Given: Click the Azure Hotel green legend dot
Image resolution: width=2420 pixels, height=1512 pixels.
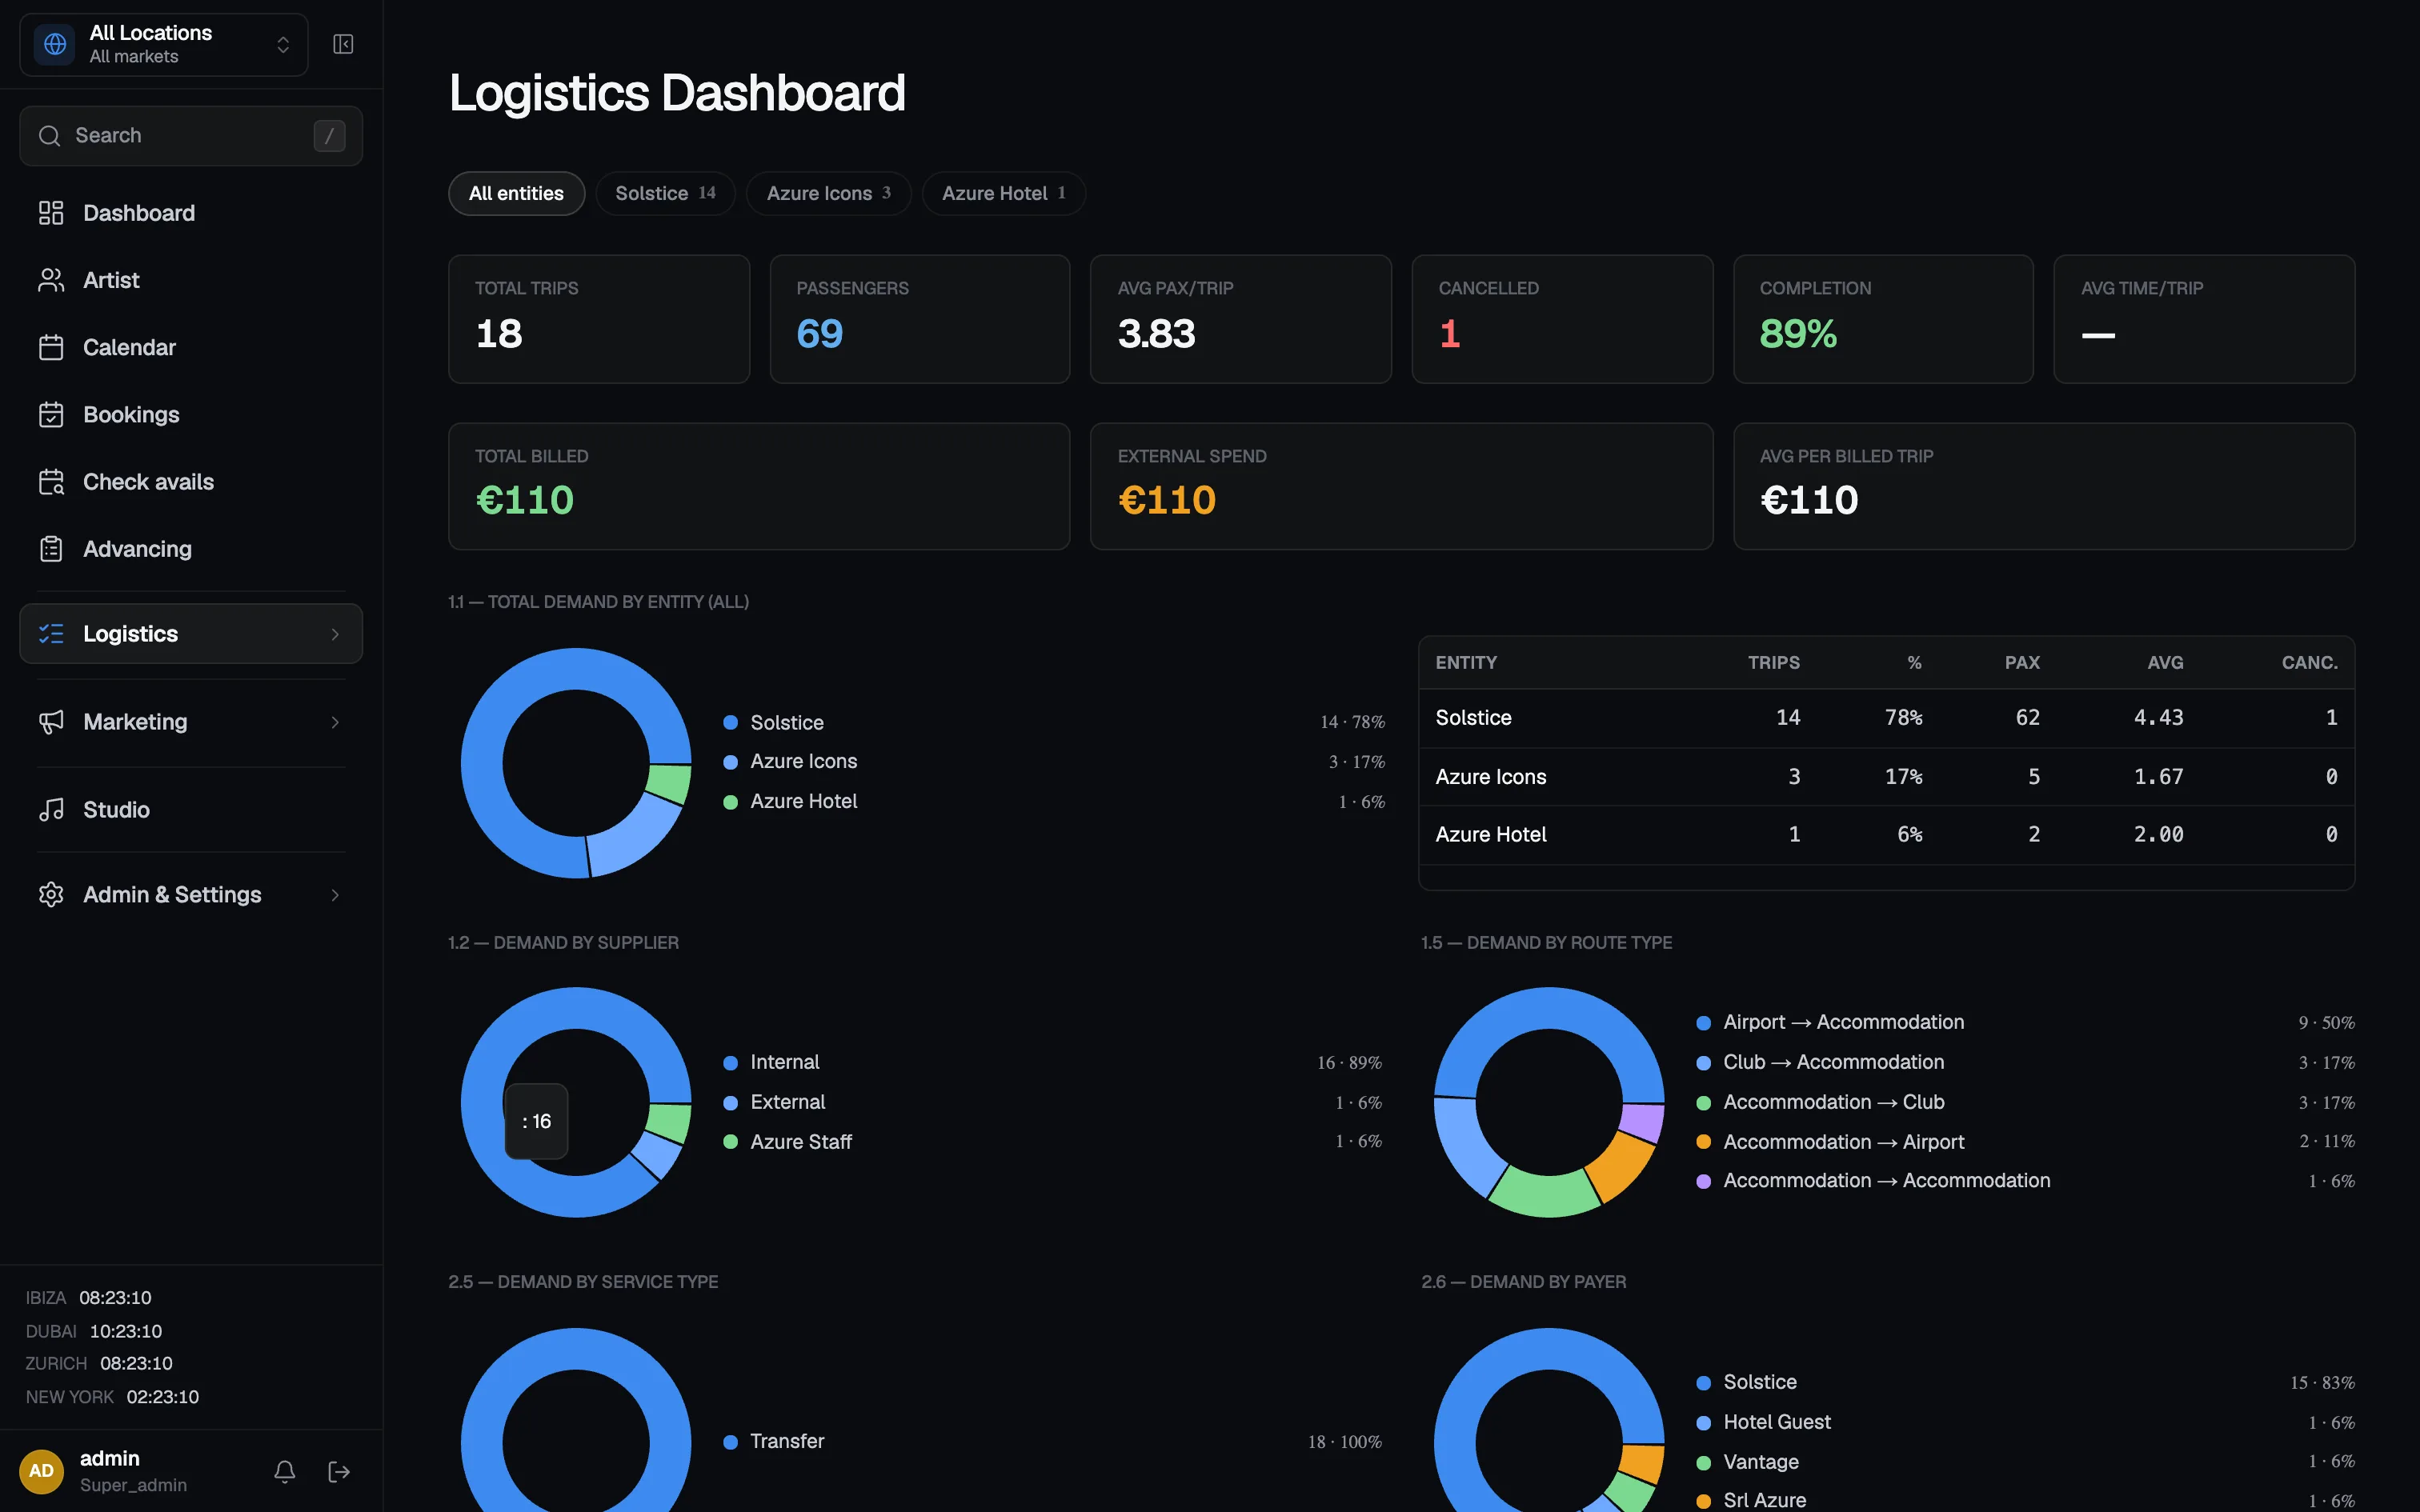Looking at the screenshot, I should coord(730,802).
